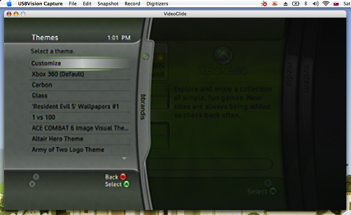Click the bbrandis gamertag tab

143,107
